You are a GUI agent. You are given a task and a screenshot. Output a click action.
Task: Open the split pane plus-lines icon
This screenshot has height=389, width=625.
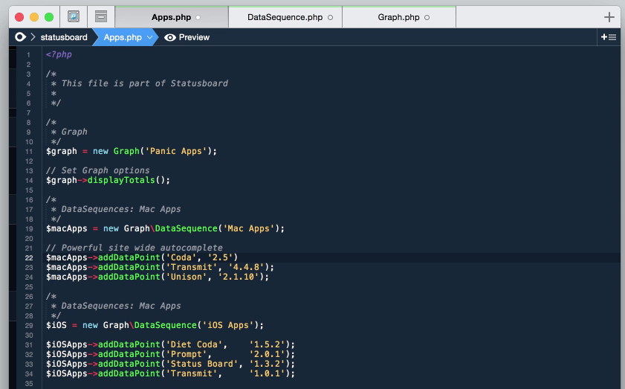[608, 37]
